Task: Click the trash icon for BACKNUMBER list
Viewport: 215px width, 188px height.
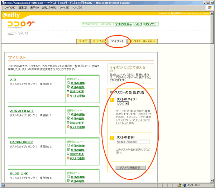Action: pos(68,148)
